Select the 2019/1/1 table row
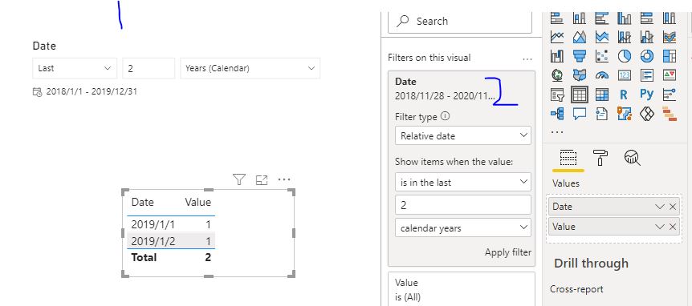Image resolution: width=692 pixels, height=306 pixels. click(171, 224)
